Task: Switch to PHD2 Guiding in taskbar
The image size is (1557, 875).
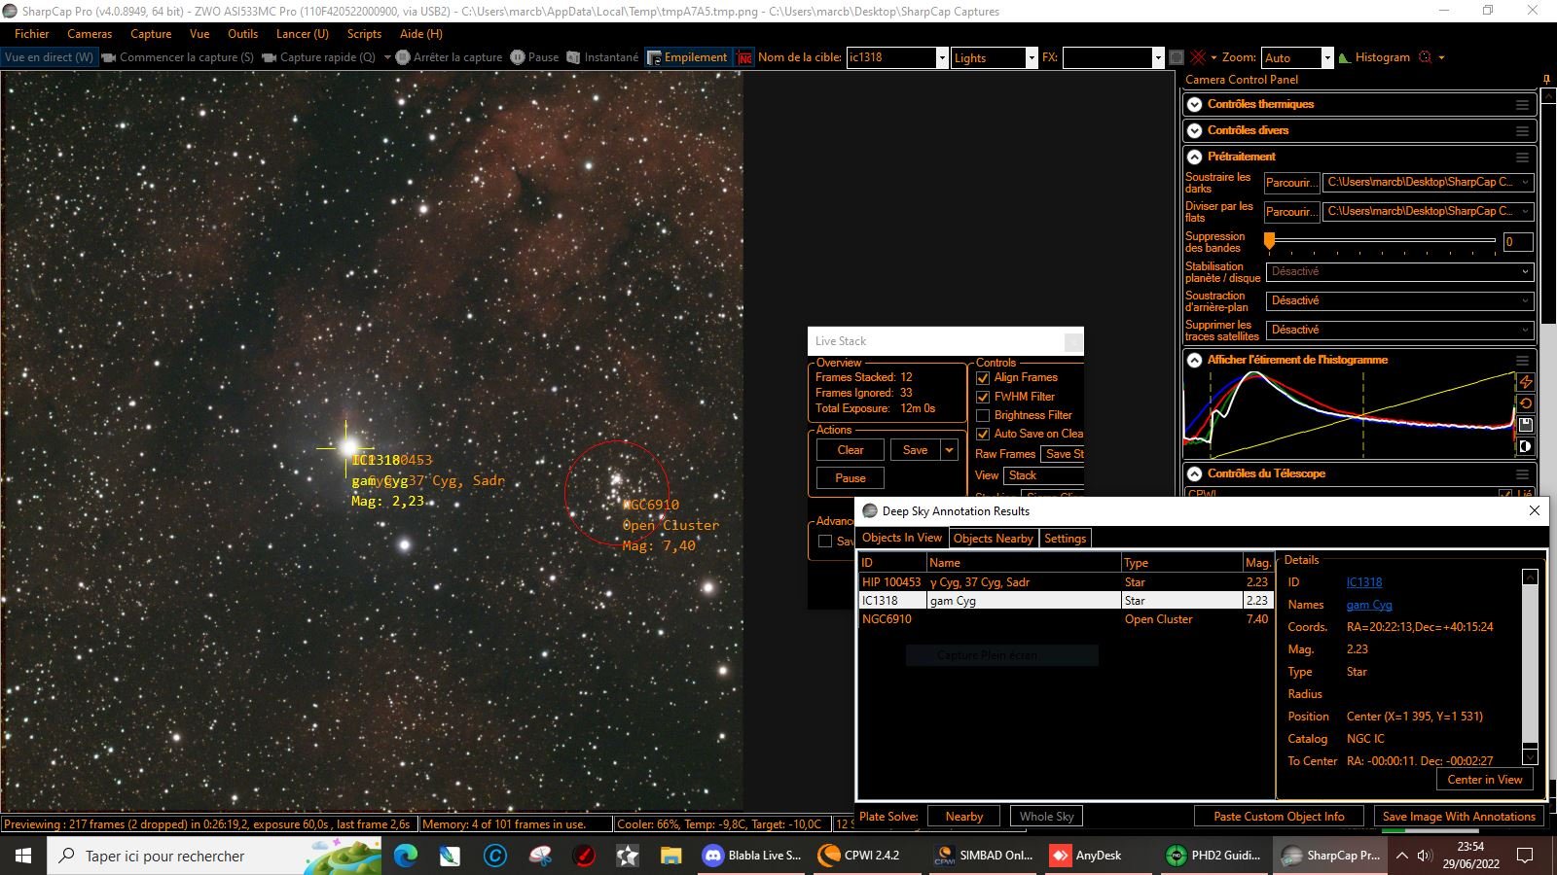Action: tap(1214, 856)
